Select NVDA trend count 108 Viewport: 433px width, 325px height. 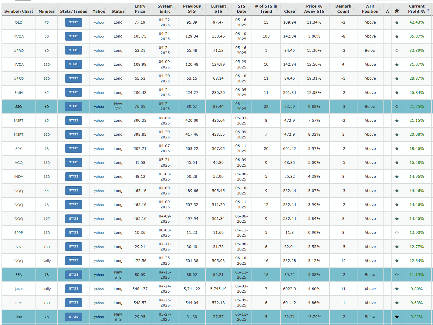tap(266, 36)
